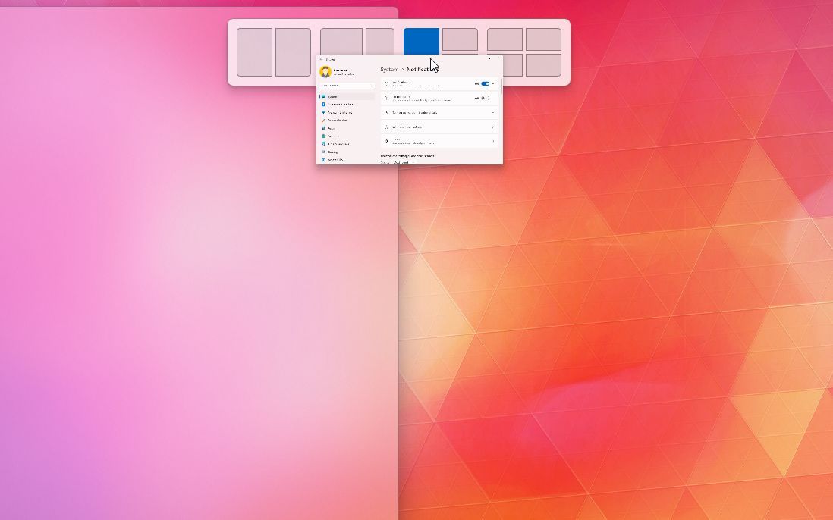Viewport: 833px width, 520px height.
Task: Click the back arrow in Settings
Action: [322, 59]
